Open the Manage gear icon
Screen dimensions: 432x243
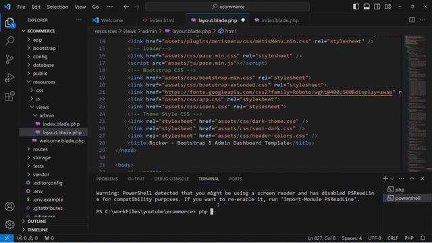9,225
